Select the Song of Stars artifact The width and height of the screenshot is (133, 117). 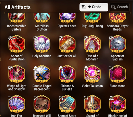(x=67, y=104)
